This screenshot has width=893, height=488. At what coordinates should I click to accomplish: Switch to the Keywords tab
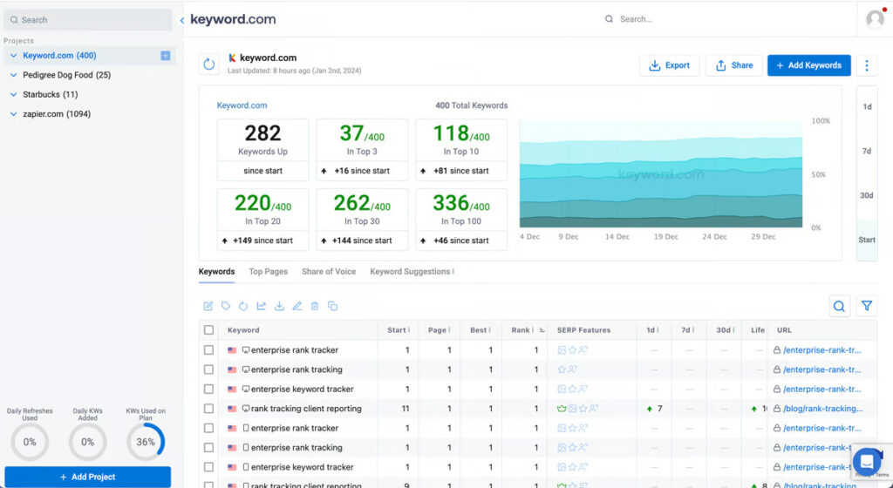point(216,272)
